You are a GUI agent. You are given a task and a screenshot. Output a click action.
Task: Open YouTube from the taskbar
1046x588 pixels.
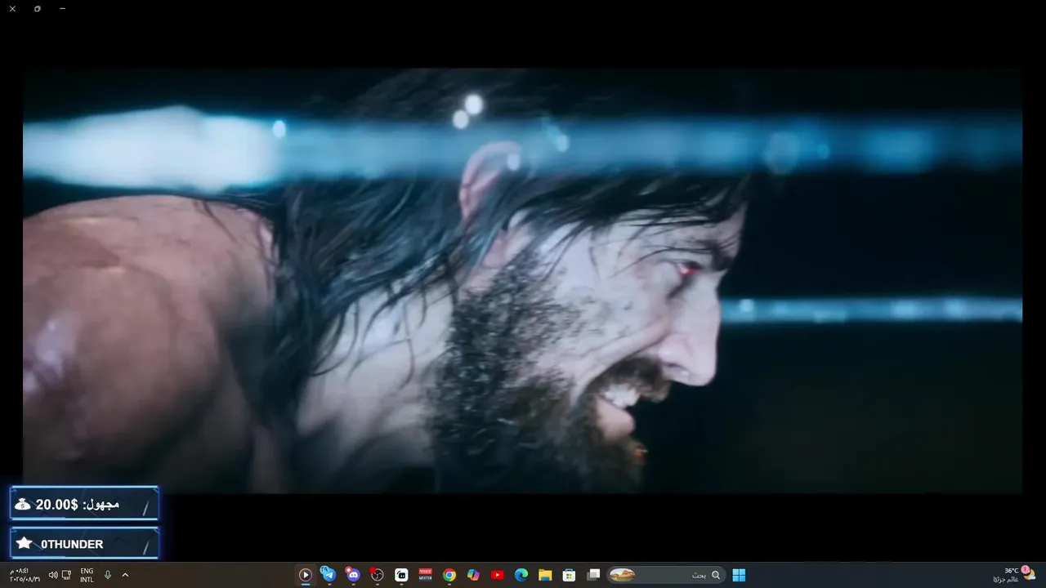[498, 575]
